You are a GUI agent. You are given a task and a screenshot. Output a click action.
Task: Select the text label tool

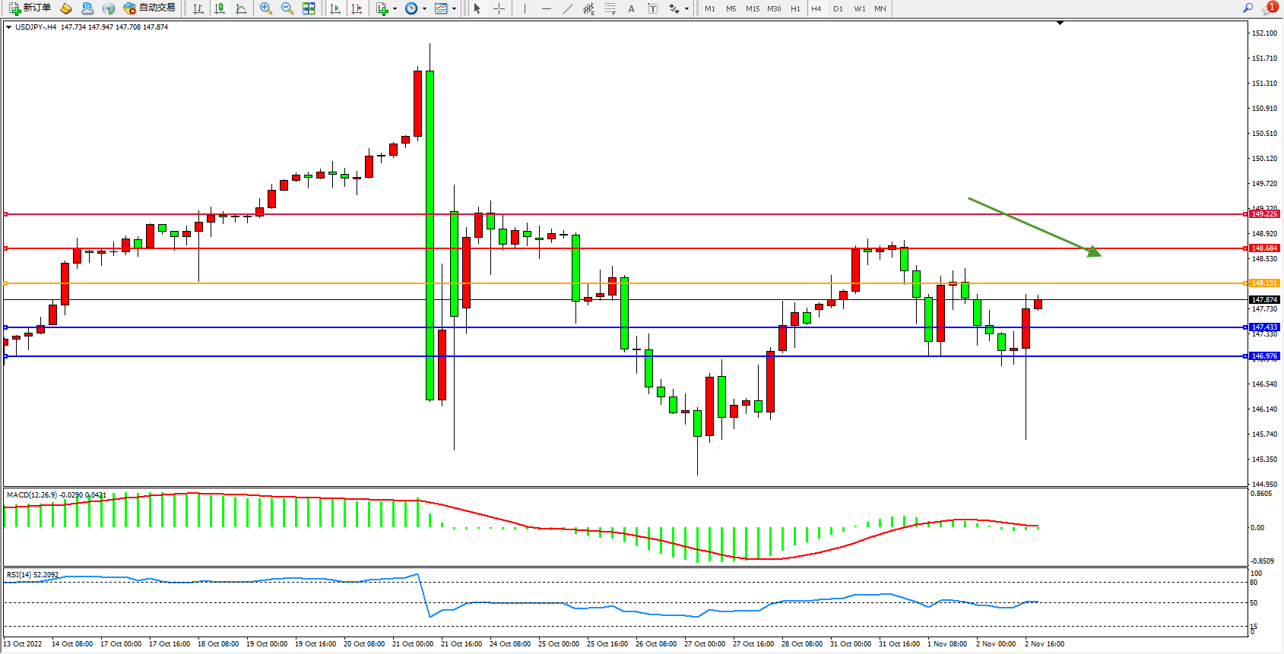[652, 8]
